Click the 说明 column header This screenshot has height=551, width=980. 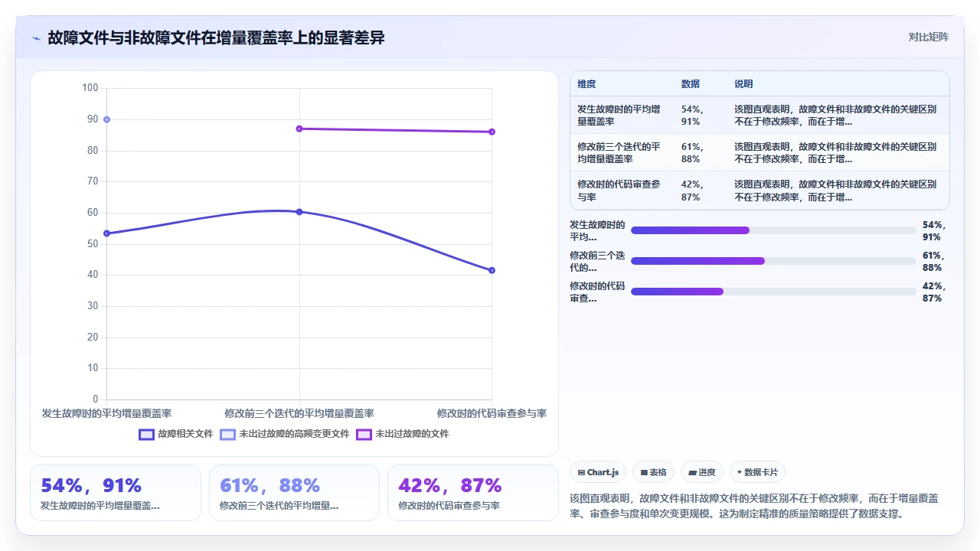tap(744, 84)
